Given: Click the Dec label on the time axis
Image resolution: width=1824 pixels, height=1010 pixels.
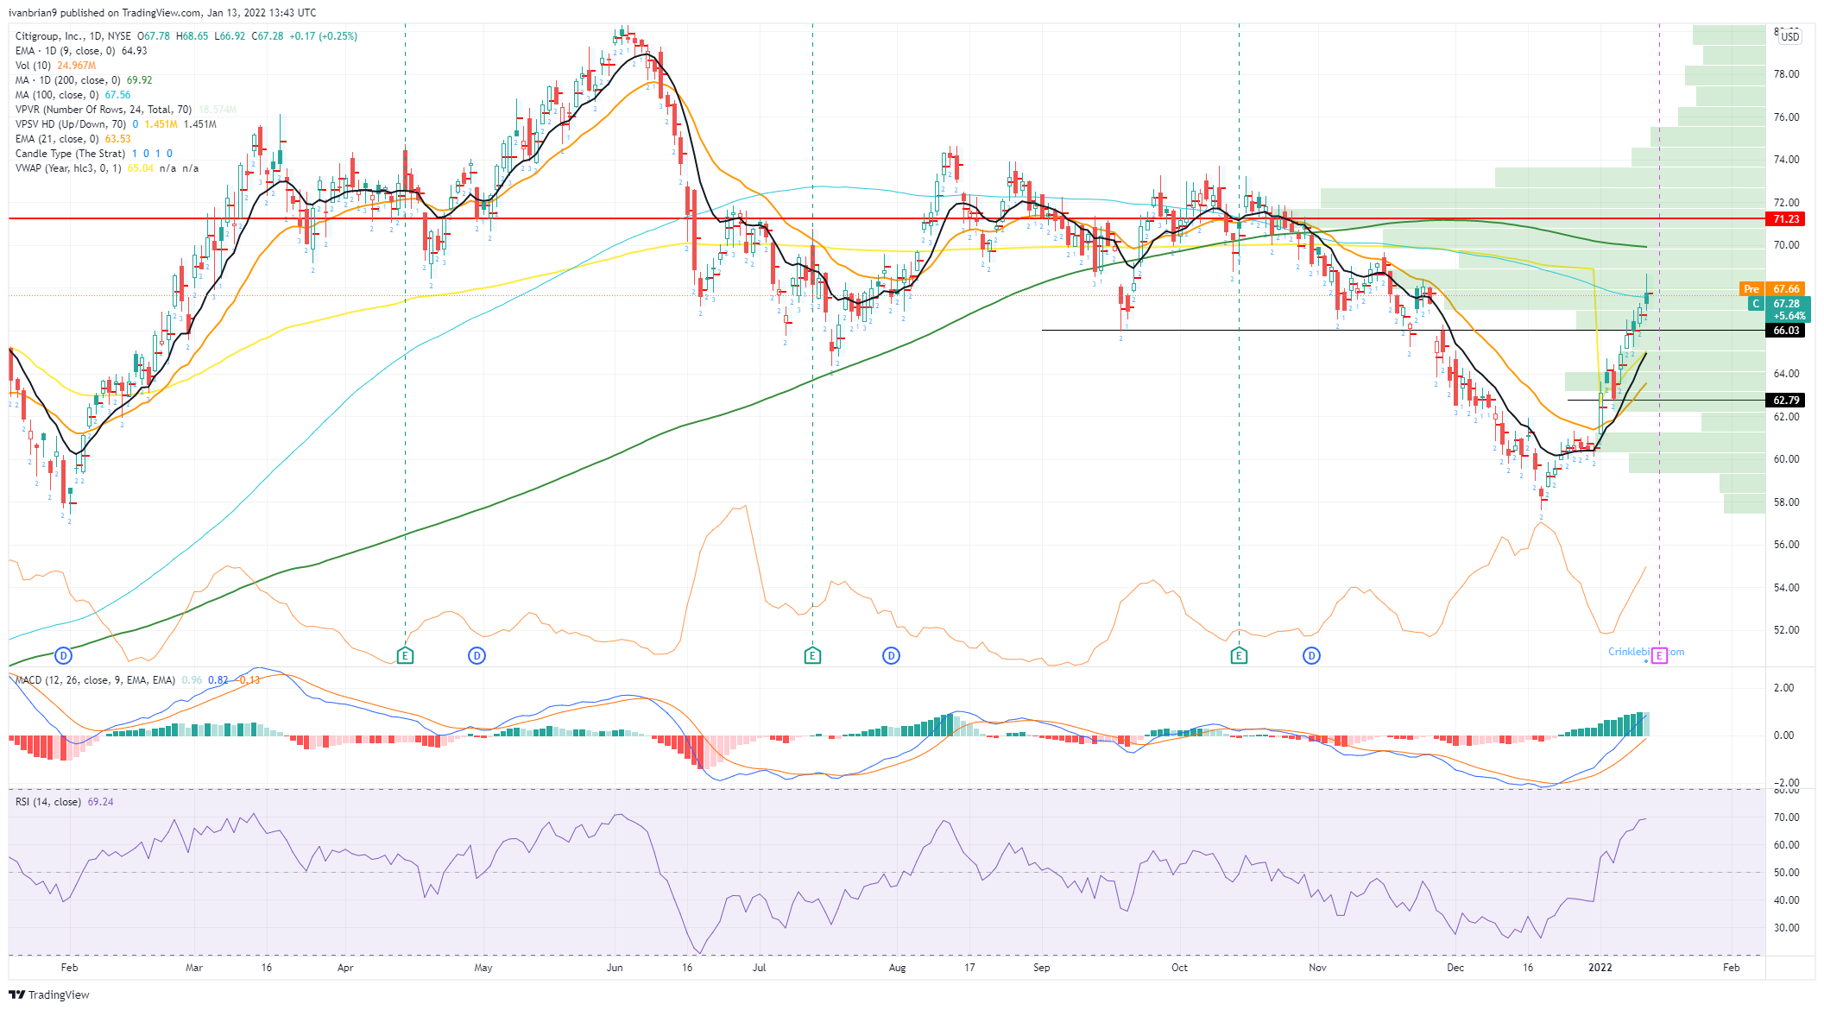Looking at the screenshot, I should (1455, 968).
